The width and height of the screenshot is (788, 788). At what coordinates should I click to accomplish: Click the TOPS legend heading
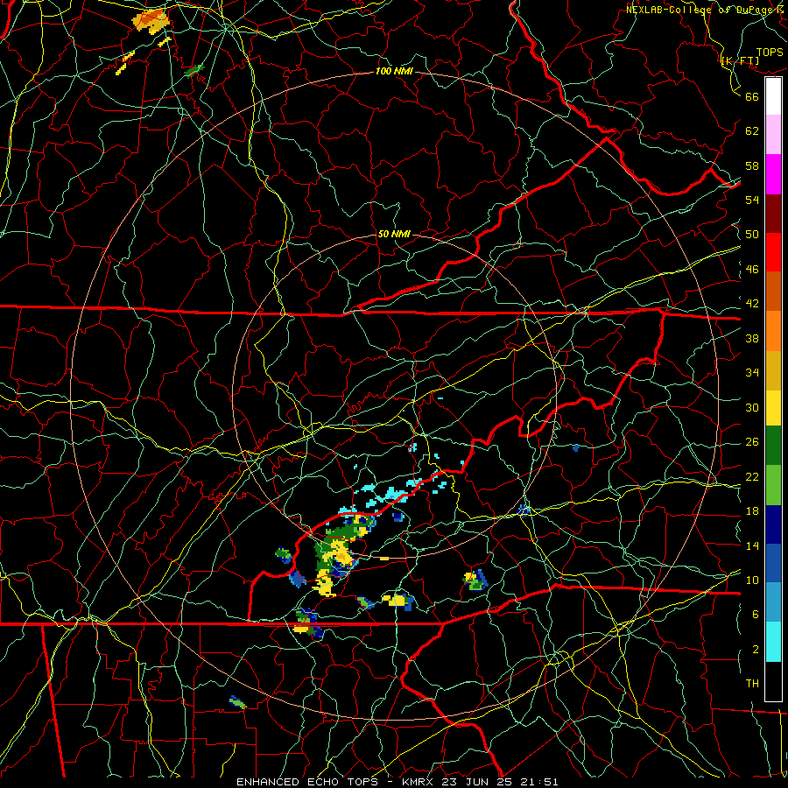click(770, 52)
